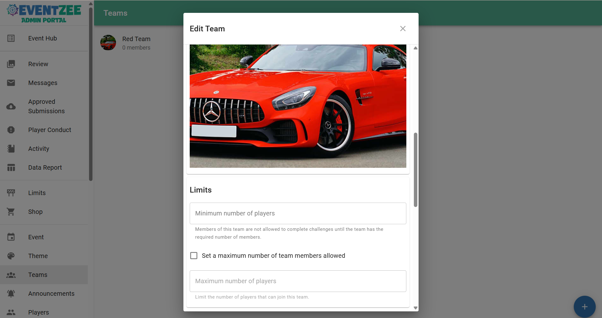Open Announcements from sidebar
602x318 pixels.
coord(44,294)
